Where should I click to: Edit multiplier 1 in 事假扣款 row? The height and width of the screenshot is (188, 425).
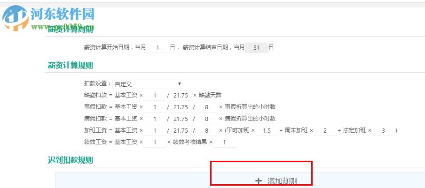[155, 107]
